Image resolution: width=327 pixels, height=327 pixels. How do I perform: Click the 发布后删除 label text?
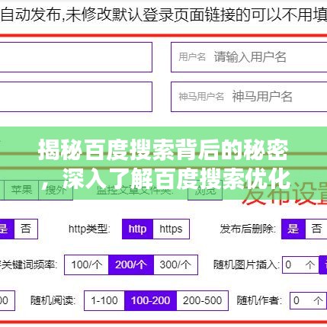248,229
